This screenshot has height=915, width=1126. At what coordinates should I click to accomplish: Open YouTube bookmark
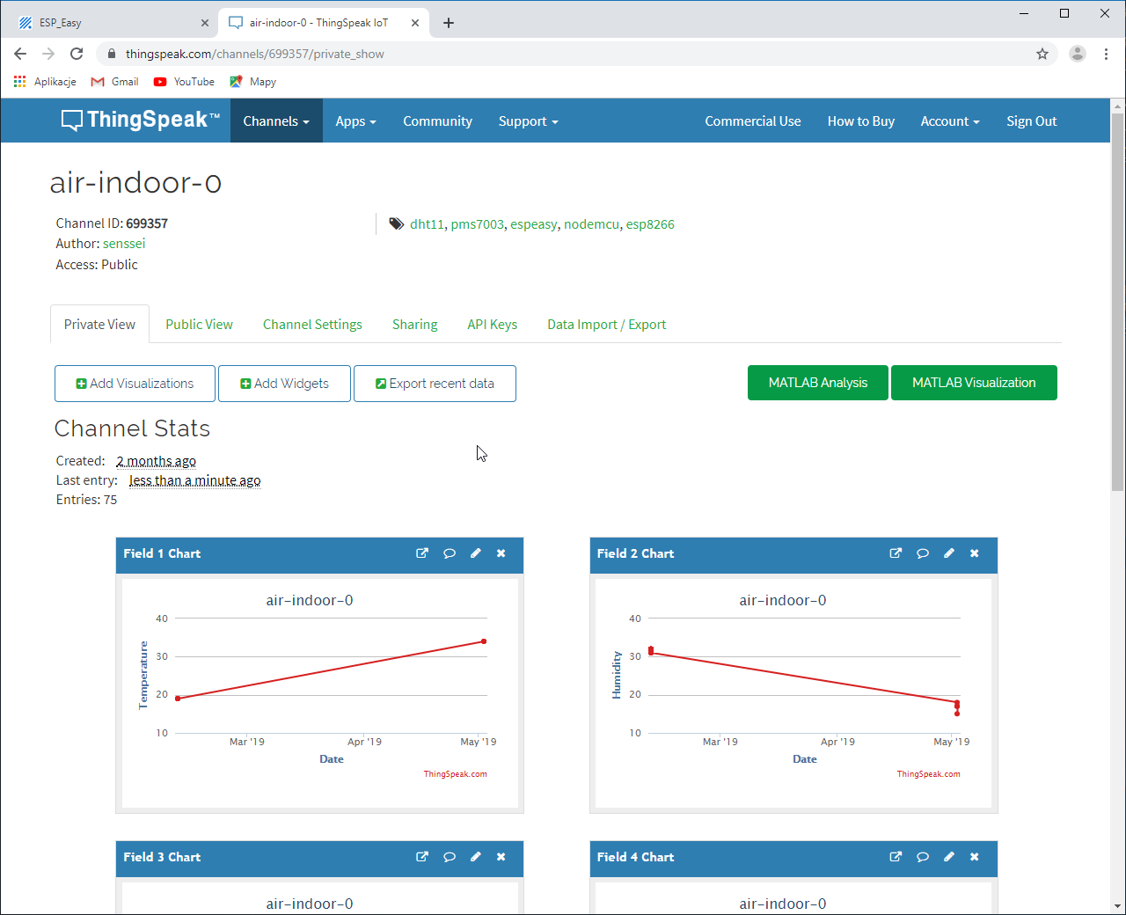pos(184,82)
